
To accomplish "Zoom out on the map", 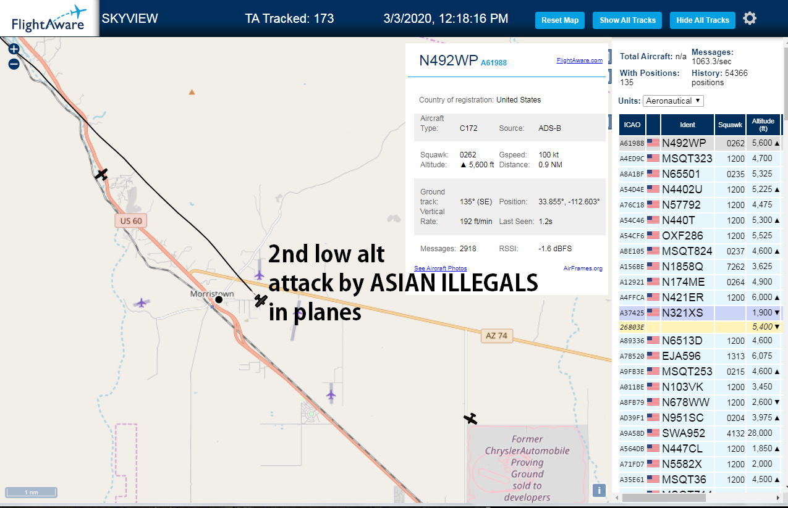I will [x=14, y=64].
